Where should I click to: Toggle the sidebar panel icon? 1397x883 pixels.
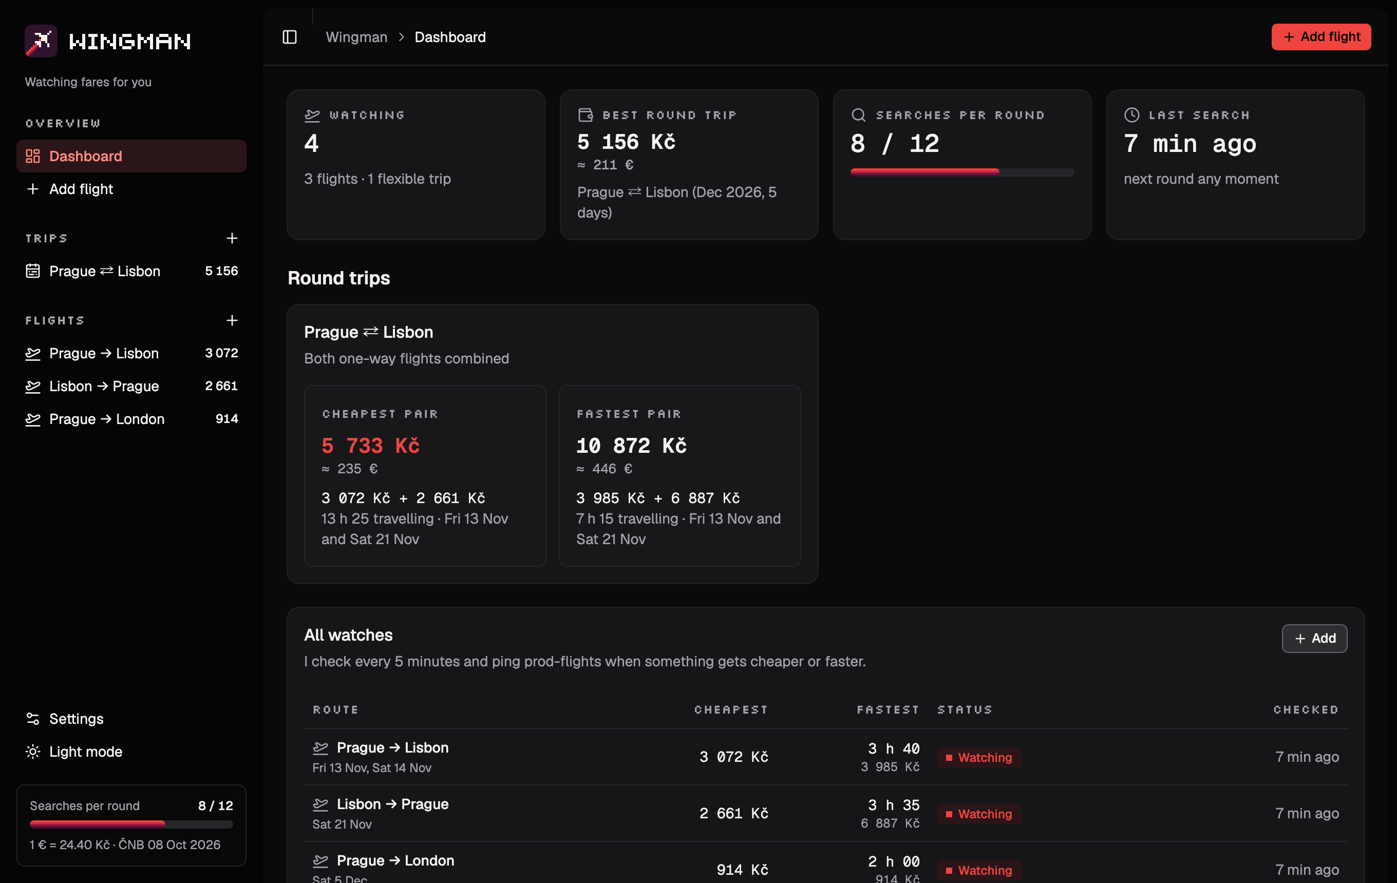(x=290, y=37)
